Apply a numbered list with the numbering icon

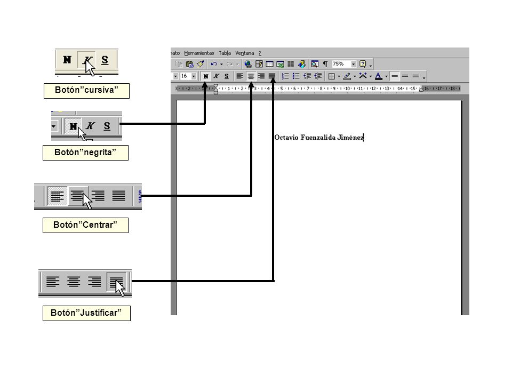coord(285,76)
